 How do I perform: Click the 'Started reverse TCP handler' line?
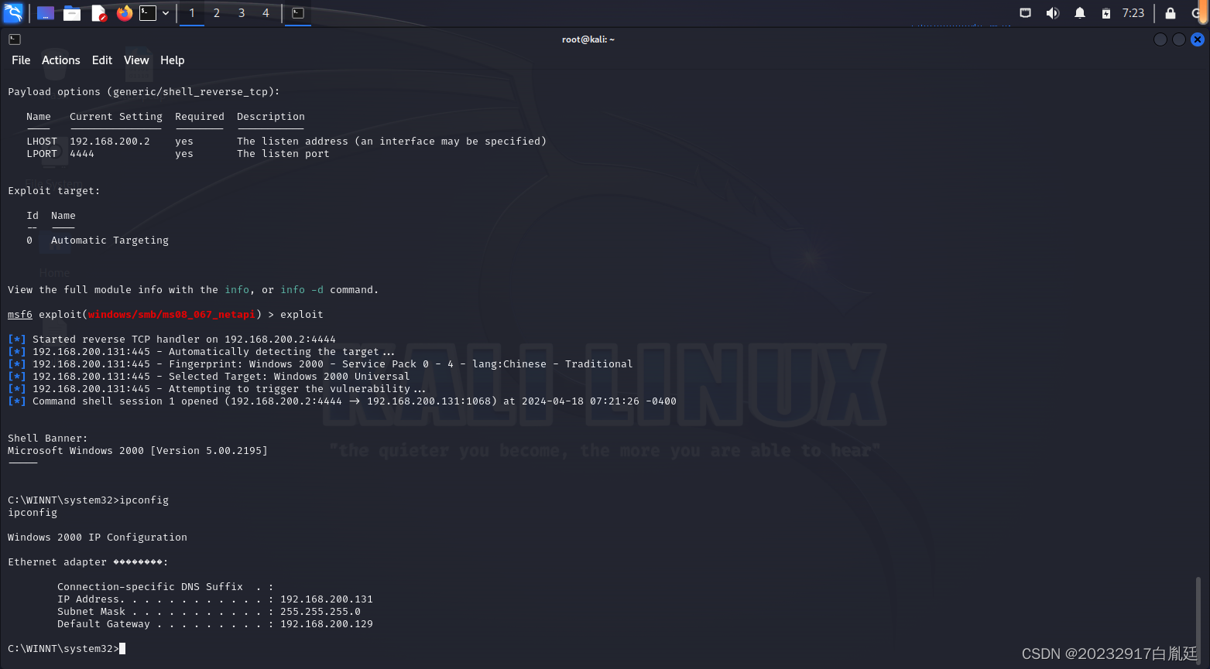coord(172,340)
